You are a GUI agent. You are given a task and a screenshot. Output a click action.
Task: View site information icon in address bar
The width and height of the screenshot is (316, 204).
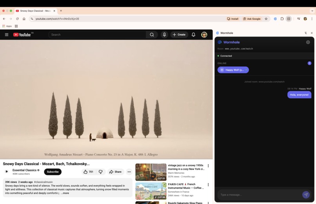(x=32, y=19)
